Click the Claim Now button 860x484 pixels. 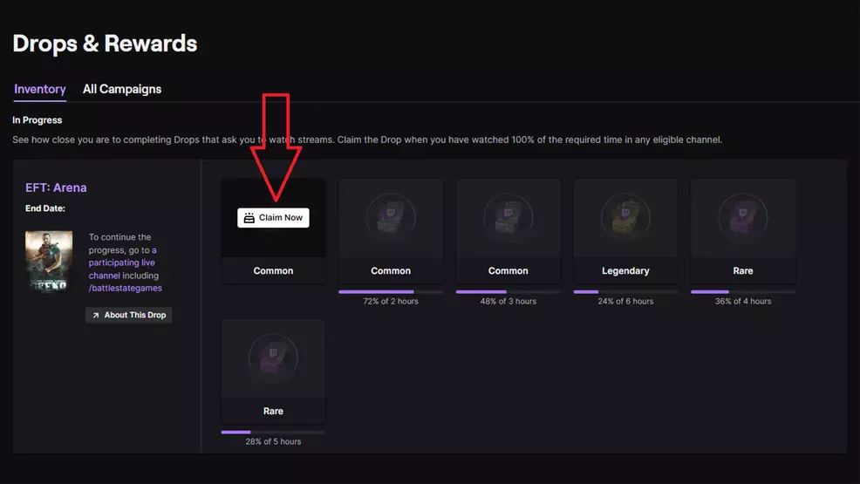click(273, 218)
